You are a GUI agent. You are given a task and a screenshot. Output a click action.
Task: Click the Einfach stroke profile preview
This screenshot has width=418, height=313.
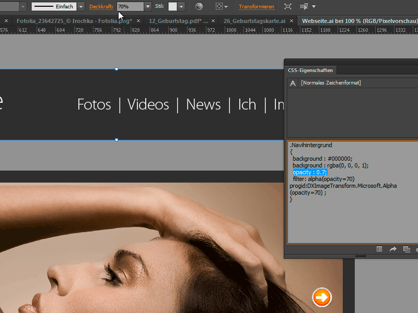(x=54, y=6)
